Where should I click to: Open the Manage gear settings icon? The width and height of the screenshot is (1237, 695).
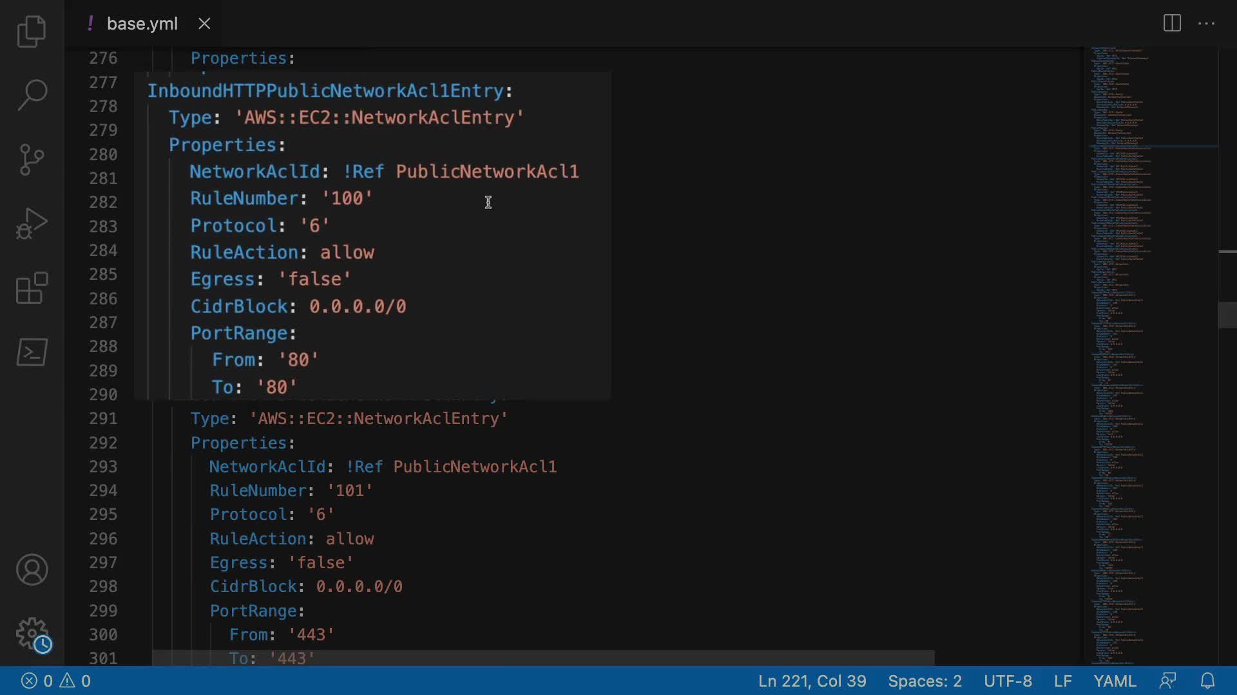point(32,634)
